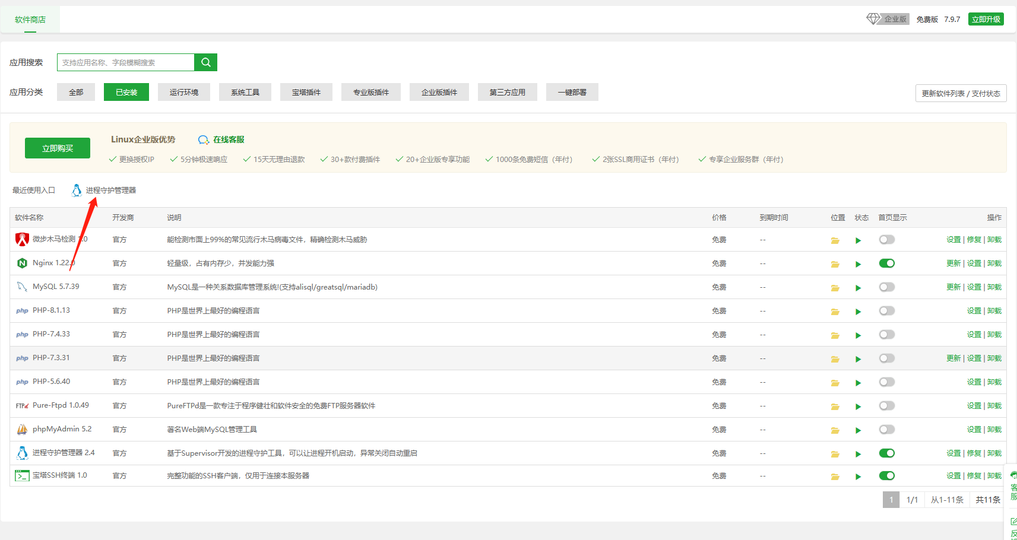The width and height of the screenshot is (1017, 540).
Task: Open folder location for phpMyAdmin 5.2
Action: tap(835, 430)
